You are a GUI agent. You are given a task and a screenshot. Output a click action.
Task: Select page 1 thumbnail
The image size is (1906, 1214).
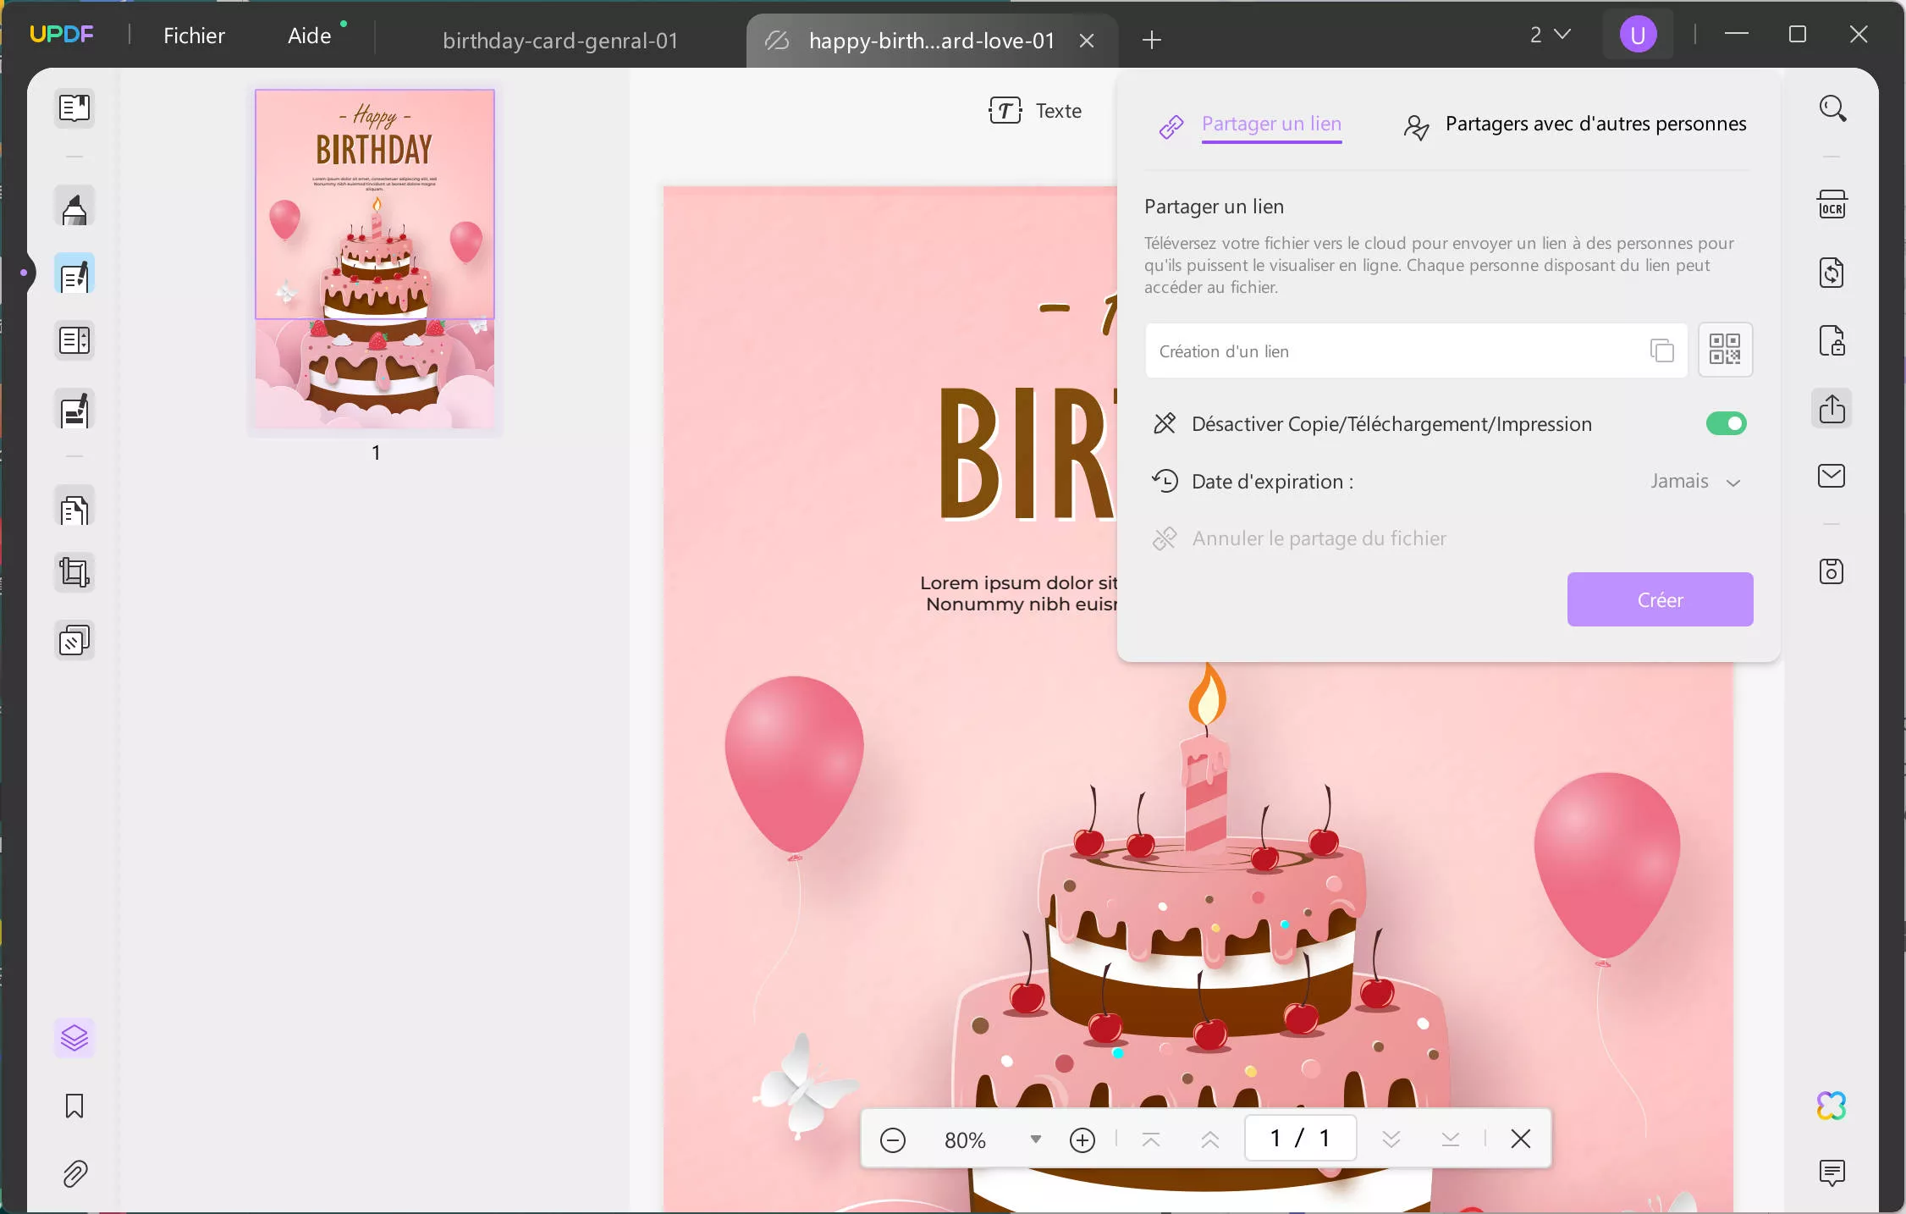point(375,258)
